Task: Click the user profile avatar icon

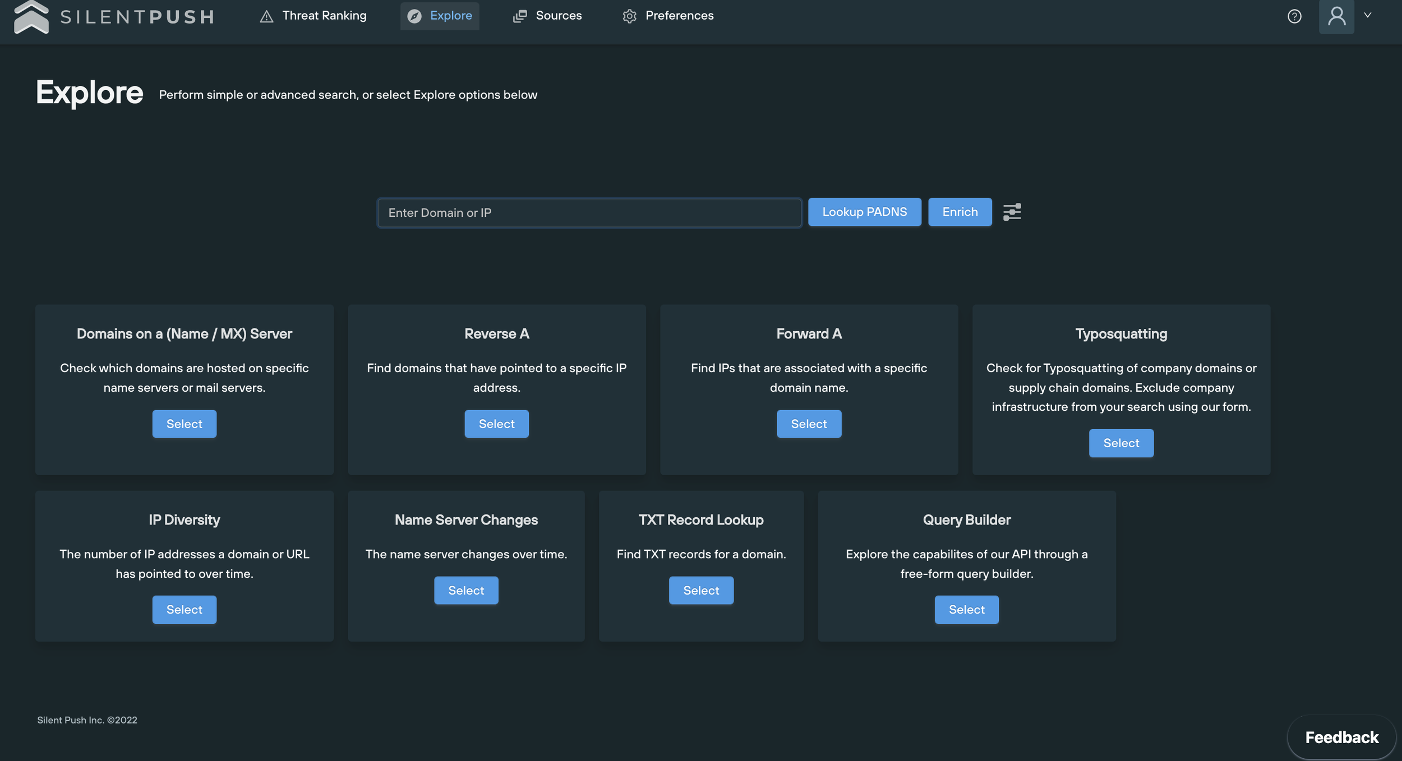Action: (x=1336, y=16)
